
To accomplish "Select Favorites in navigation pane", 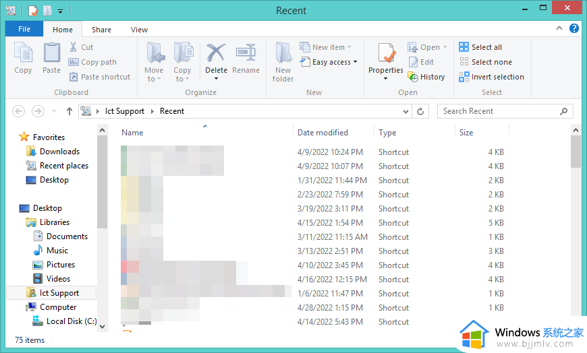I will click(x=42, y=137).
